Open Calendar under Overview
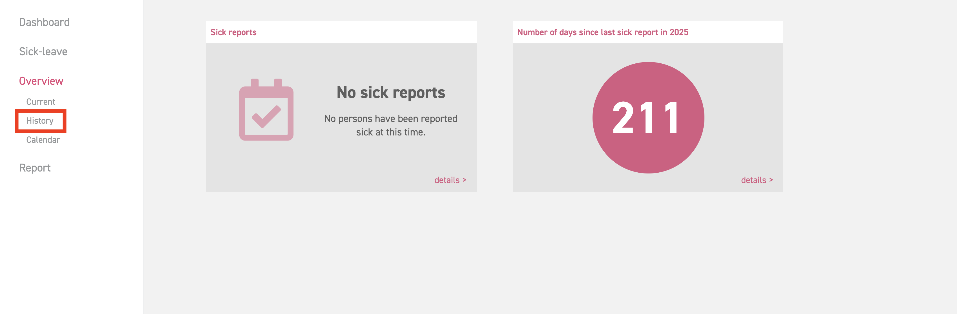Screen dimensions: 957x314 (x=43, y=140)
